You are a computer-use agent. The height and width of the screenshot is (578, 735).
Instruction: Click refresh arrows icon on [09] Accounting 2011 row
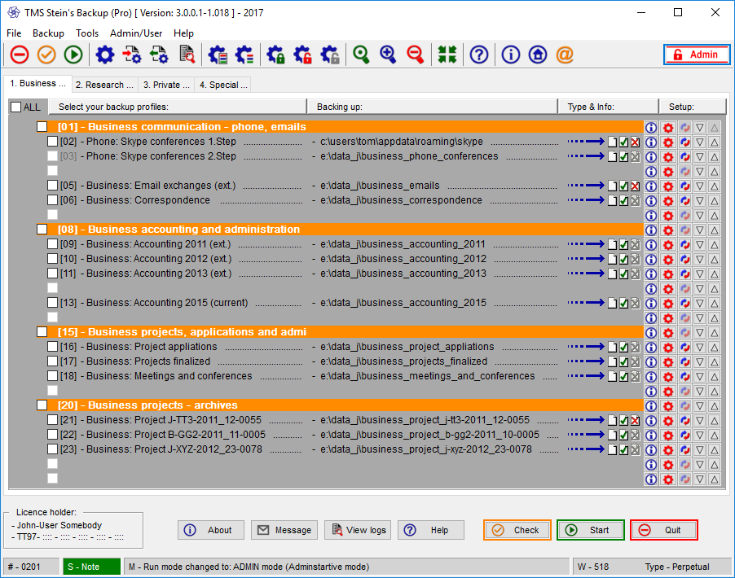coord(684,245)
